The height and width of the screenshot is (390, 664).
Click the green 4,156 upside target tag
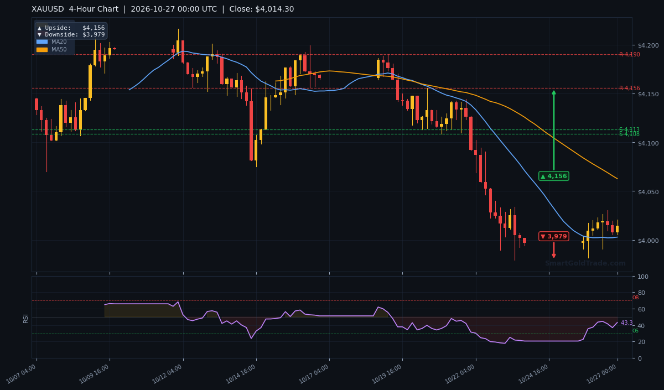click(554, 176)
